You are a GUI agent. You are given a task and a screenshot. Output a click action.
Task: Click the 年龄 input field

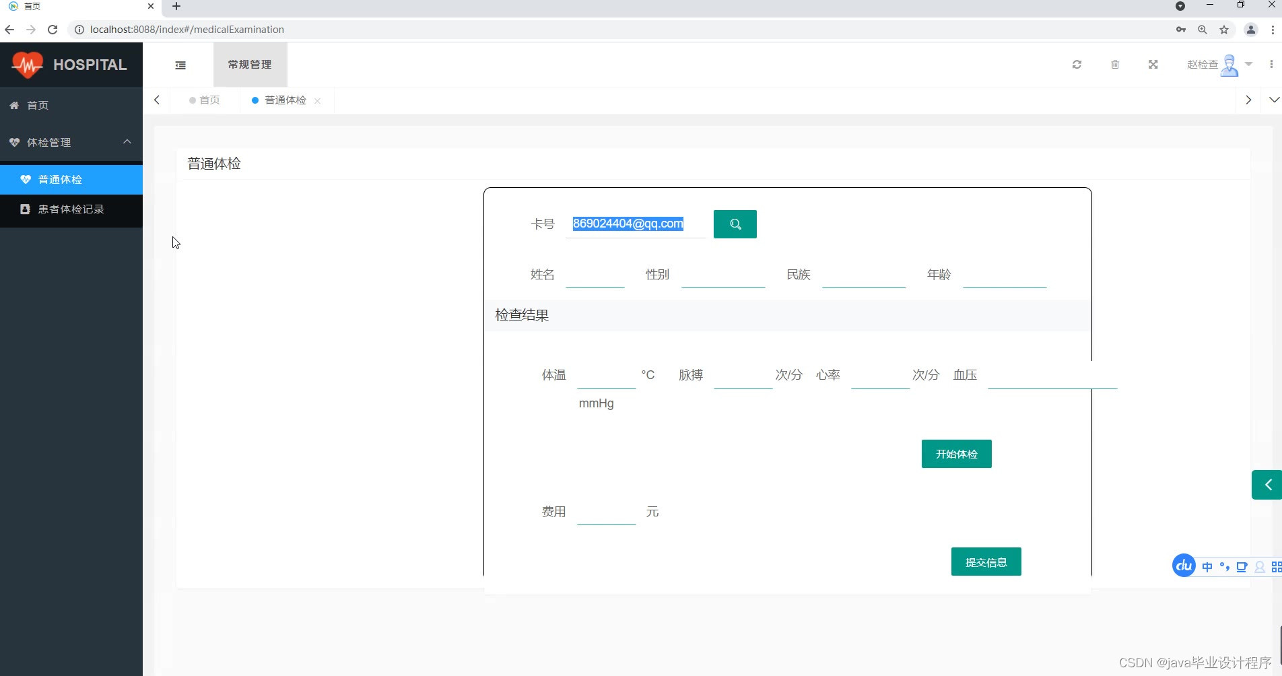coord(1005,275)
